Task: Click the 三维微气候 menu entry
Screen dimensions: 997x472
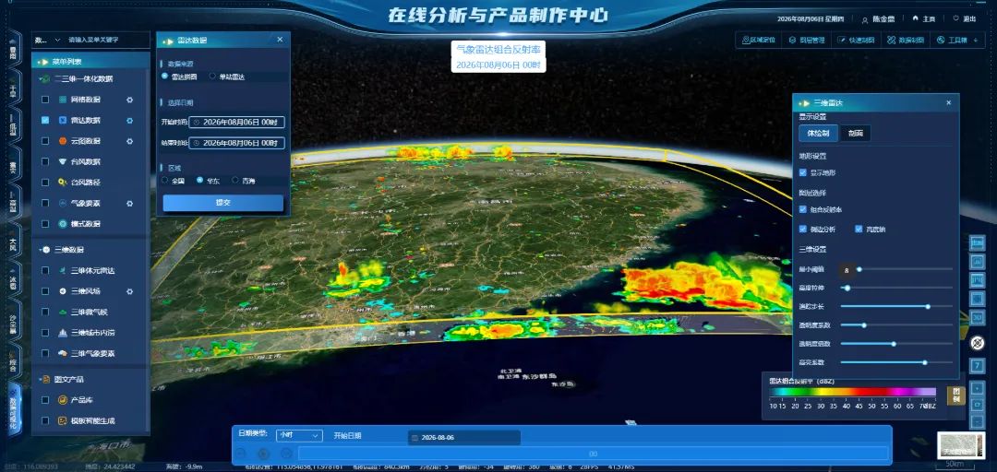Action: 90,312
